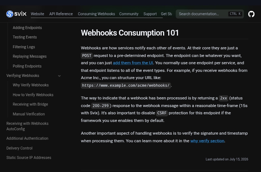Open Receiving with Bridge page
Viewport: 261px width, 172px height.
(30, 105)
